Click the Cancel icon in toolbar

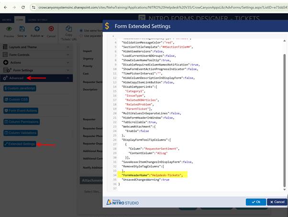(x=51, y=30)
